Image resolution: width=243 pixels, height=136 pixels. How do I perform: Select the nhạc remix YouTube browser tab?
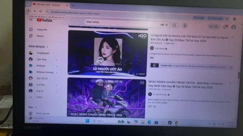coord(50,5)
